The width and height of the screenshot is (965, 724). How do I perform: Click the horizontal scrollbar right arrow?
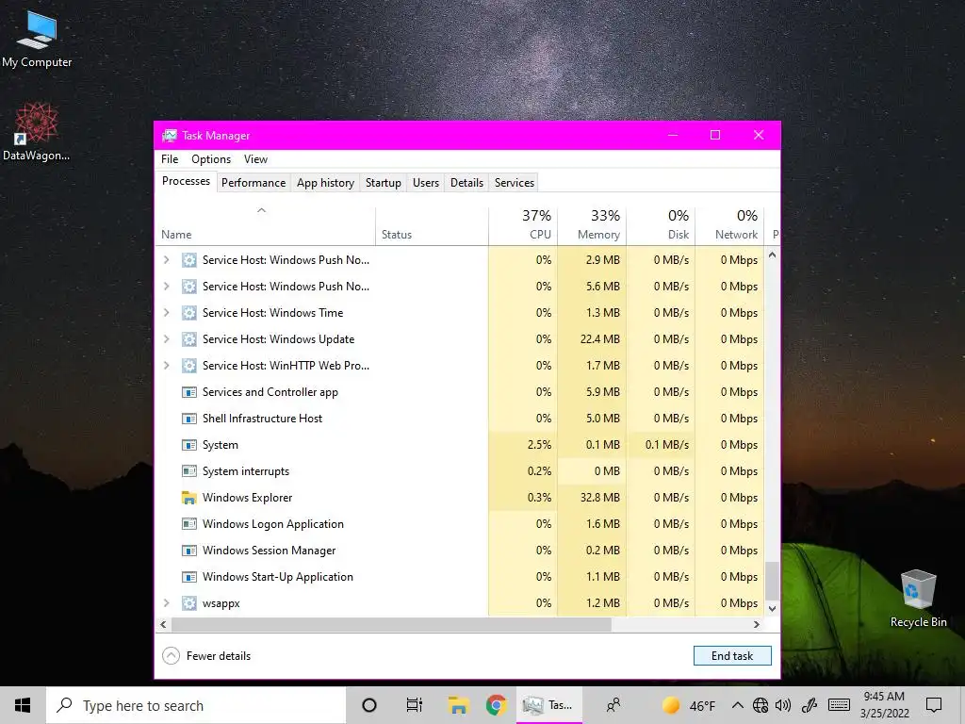coord(757,624)
